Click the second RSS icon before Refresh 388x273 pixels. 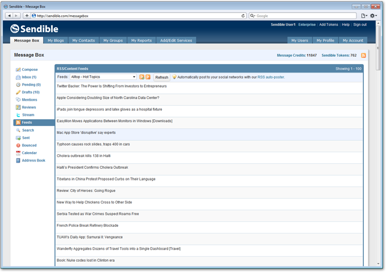[148, 77]
